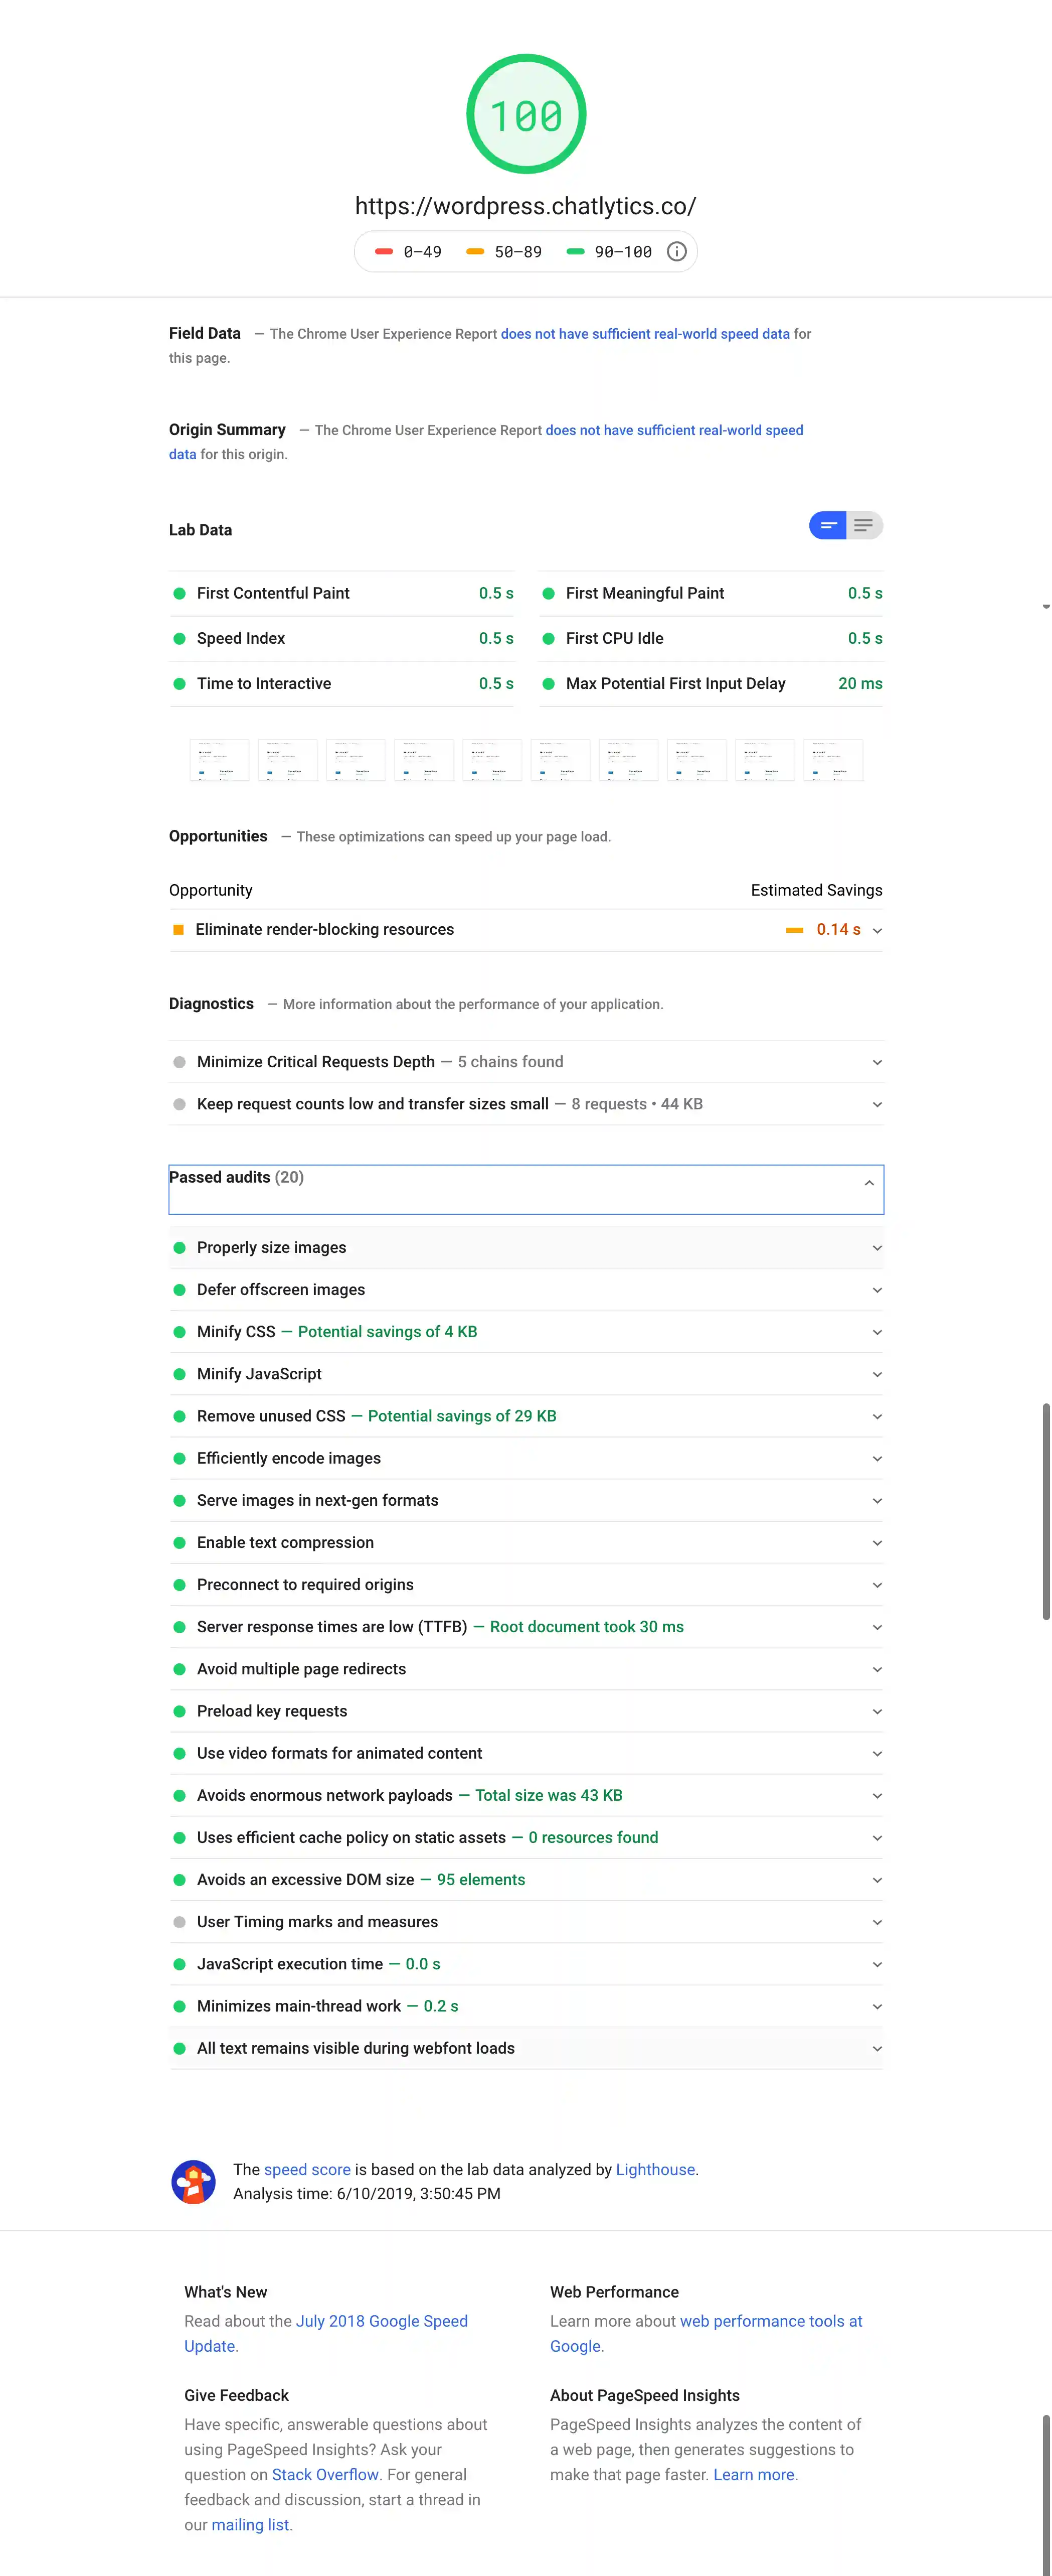Image resolution: width=1052 pixels, height=2576 pixels.
Task: Select the filtered metrics view icon for Lab Data
Action: (827, 525)
